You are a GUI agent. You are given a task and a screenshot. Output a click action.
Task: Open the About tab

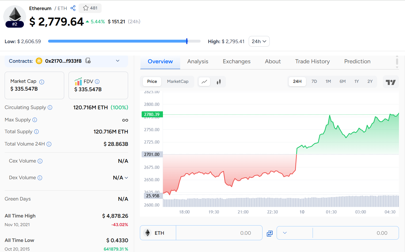[273, 62]
